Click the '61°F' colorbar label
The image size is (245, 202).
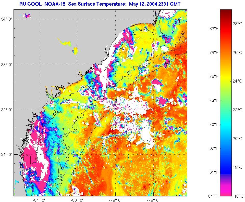tap(213, 196)
